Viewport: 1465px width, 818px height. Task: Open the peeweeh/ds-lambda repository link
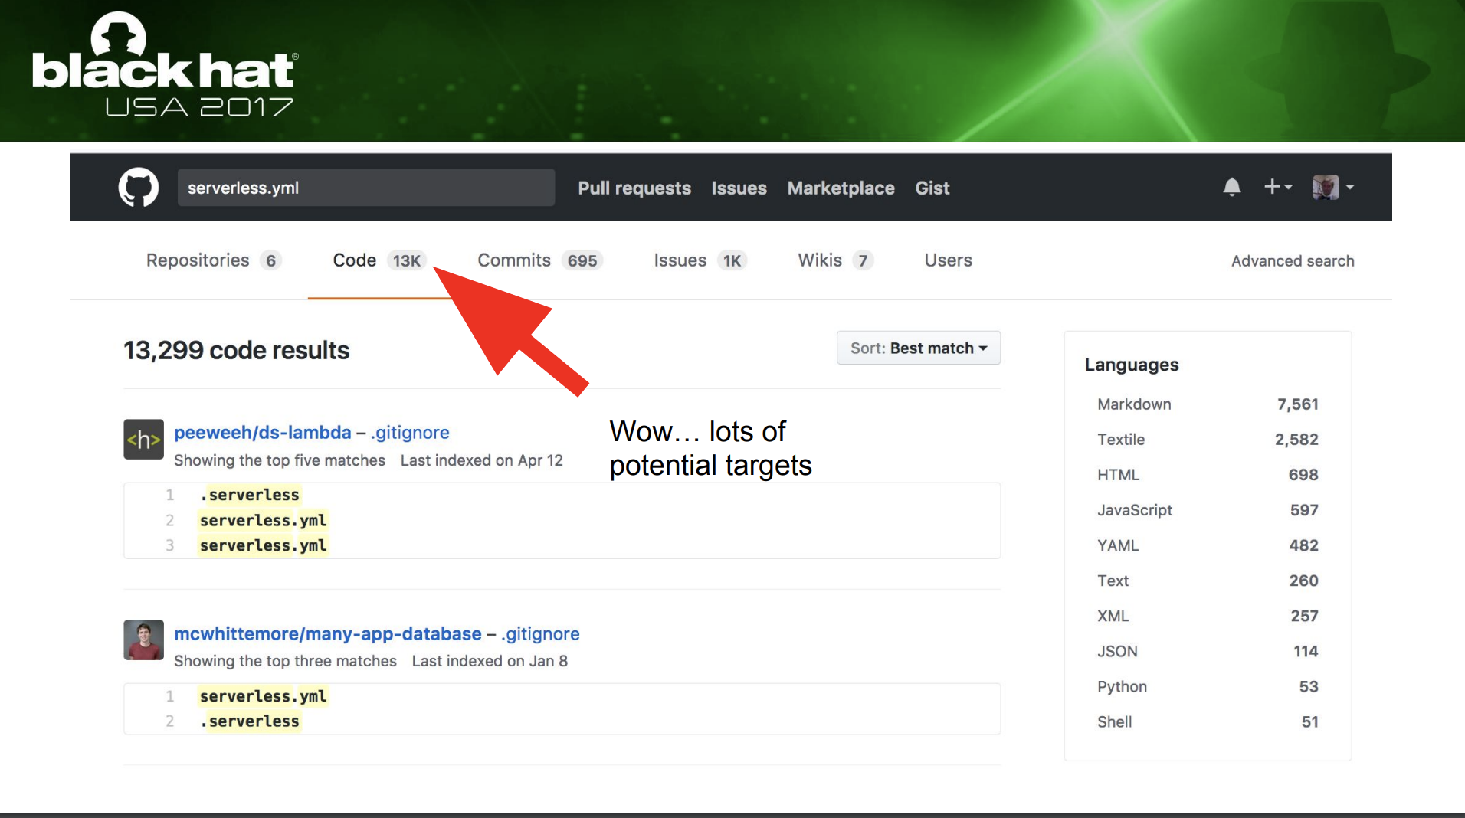coord(262,433)
